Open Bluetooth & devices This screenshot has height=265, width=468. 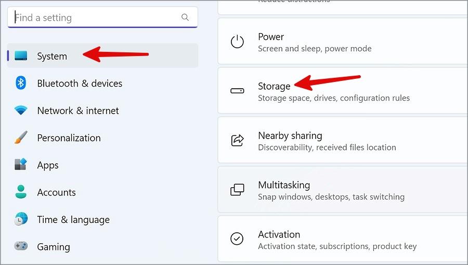[80, 83]
